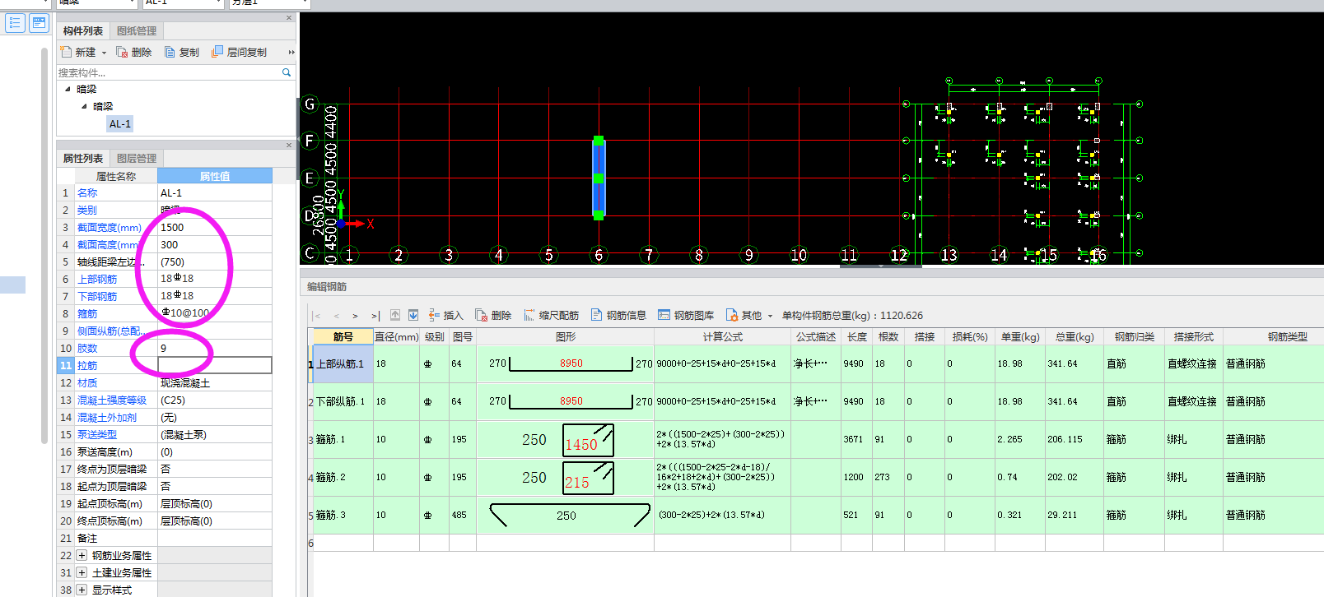Click the 上部钢筋 property link

[97, 280]
